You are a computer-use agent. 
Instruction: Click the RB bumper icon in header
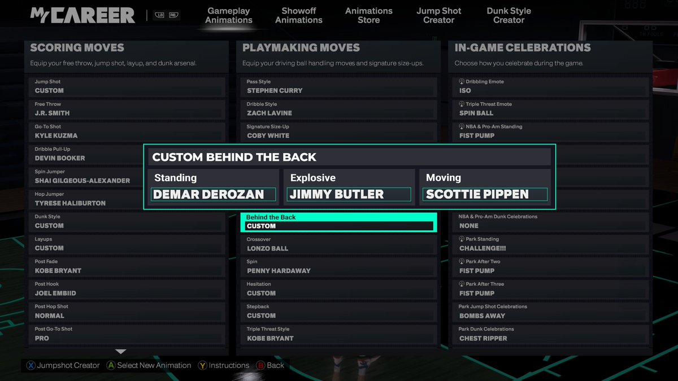[x=173, y=15]
